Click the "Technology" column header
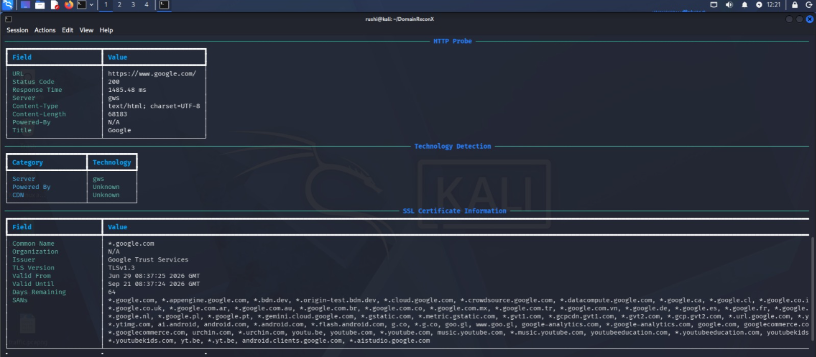 pos(112,162)
